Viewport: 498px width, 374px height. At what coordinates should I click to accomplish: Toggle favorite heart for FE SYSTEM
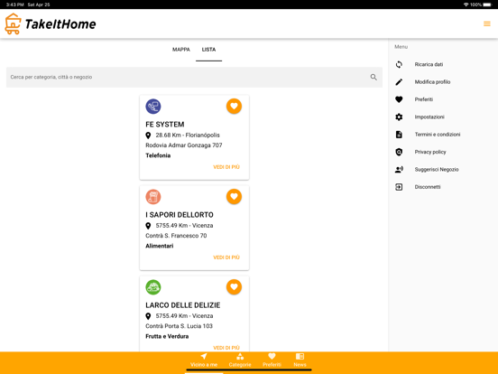click(234, 107)
